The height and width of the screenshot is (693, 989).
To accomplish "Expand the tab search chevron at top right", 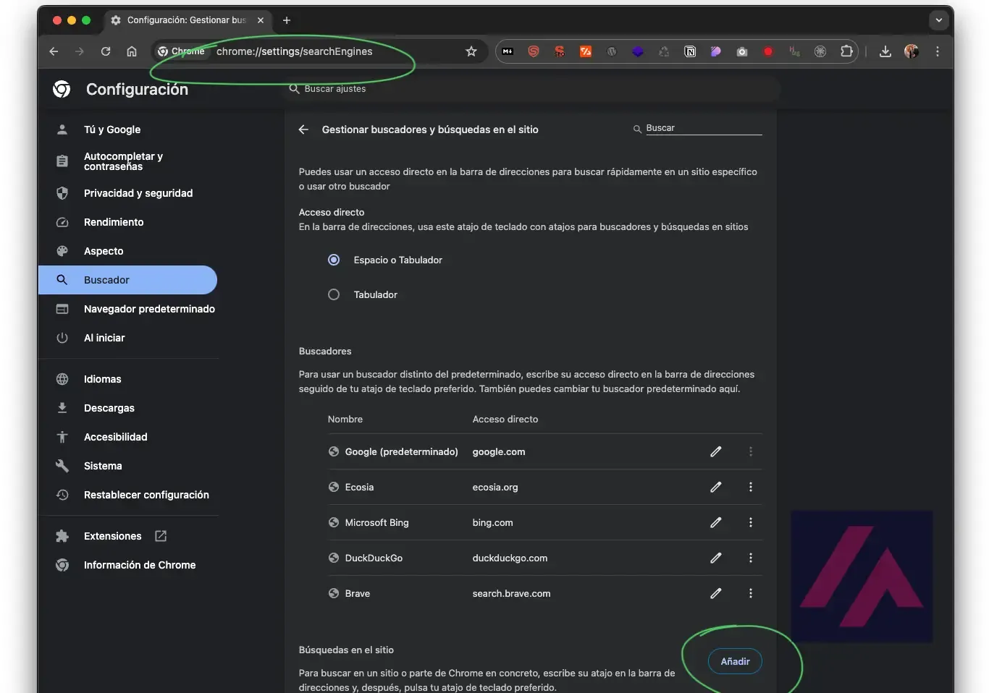I will [939, 20].
